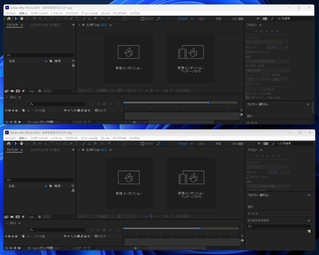Check the Full Screen box in the upper Preview panel
The height and width of the screenshot is (255, 319).
point(247,84)
